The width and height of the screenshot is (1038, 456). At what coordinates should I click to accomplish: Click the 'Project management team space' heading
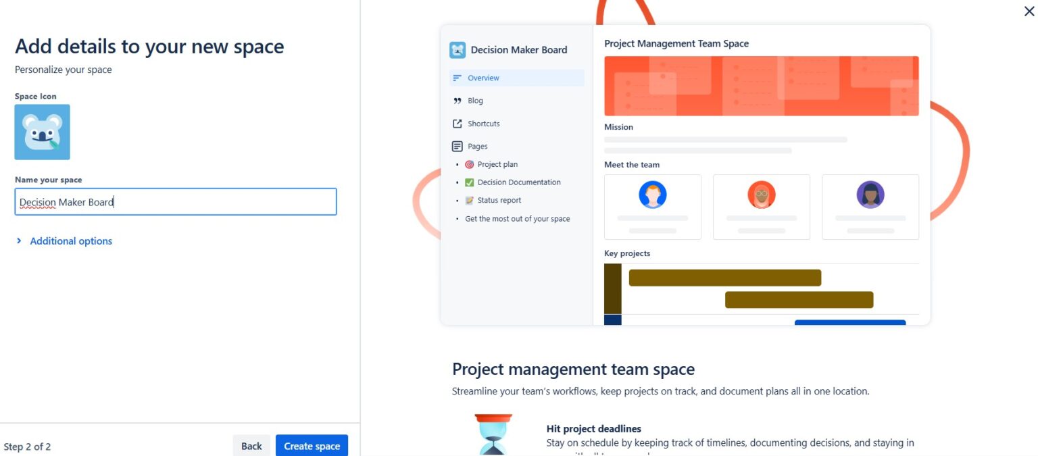click(573, 370)
